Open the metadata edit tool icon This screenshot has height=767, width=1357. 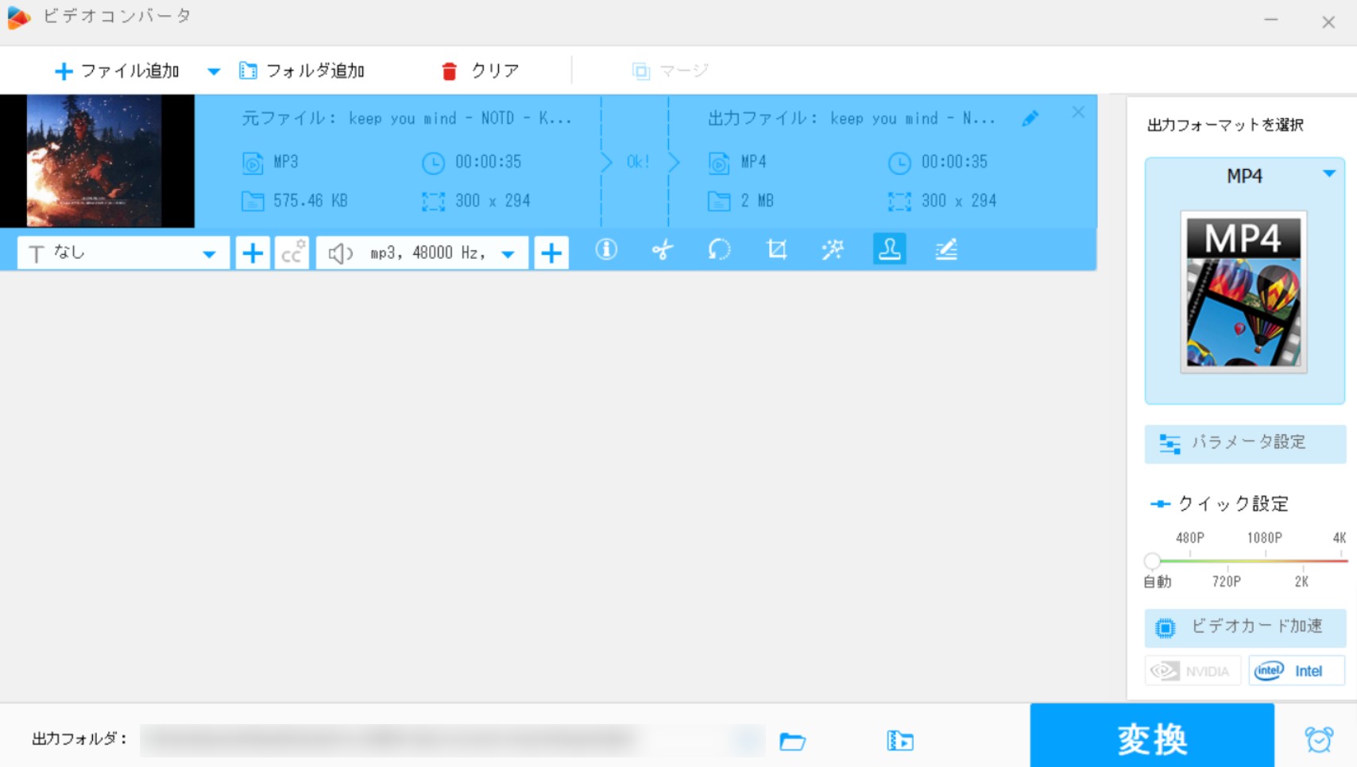pos(946,250)
